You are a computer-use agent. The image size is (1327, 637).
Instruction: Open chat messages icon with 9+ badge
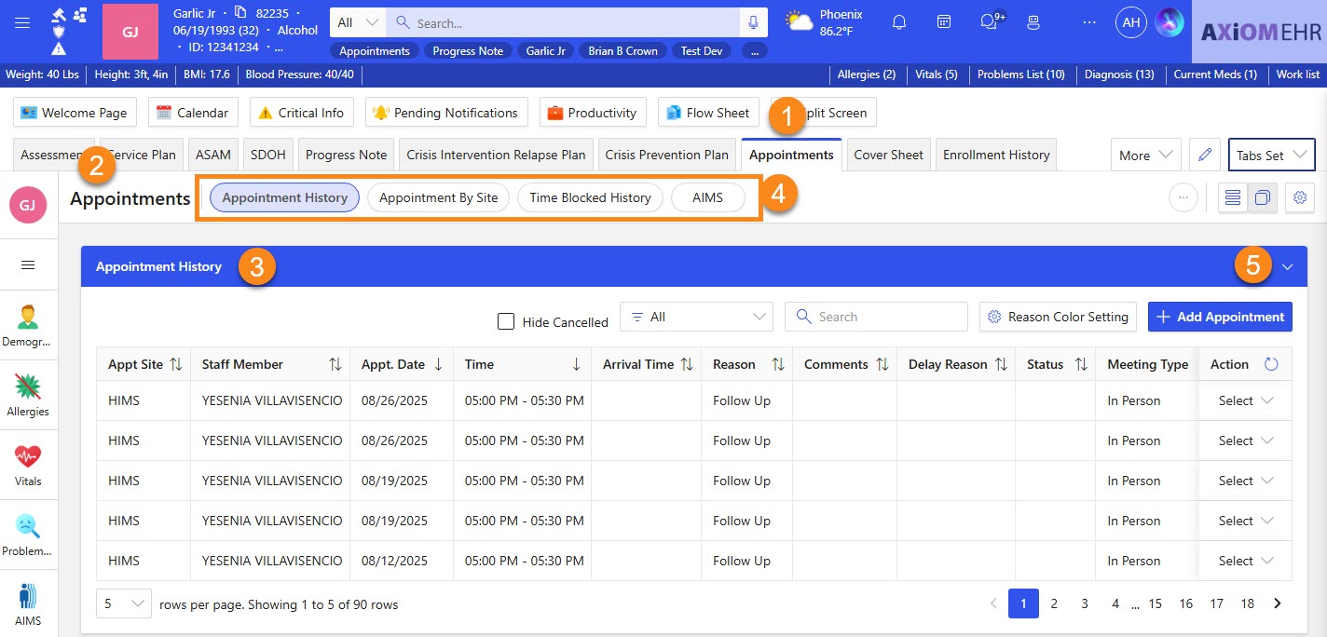(990, 22)
